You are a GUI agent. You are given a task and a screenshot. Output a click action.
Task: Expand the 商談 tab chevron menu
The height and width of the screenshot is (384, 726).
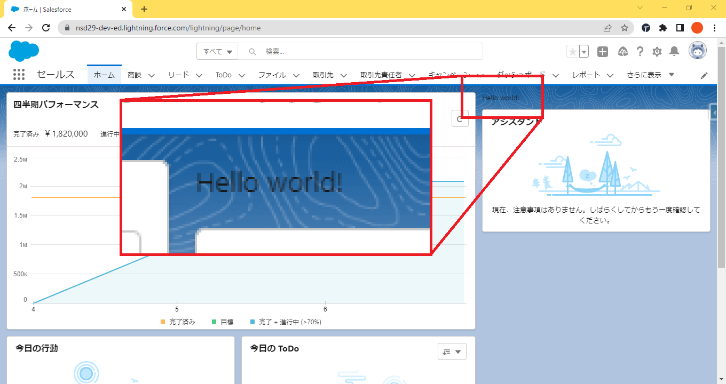(152, 75)
